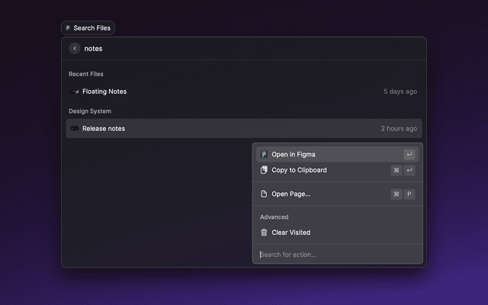Click the trash icon for Clear Visited
This screenshot has width=488, height=305.
click(264, 233)
